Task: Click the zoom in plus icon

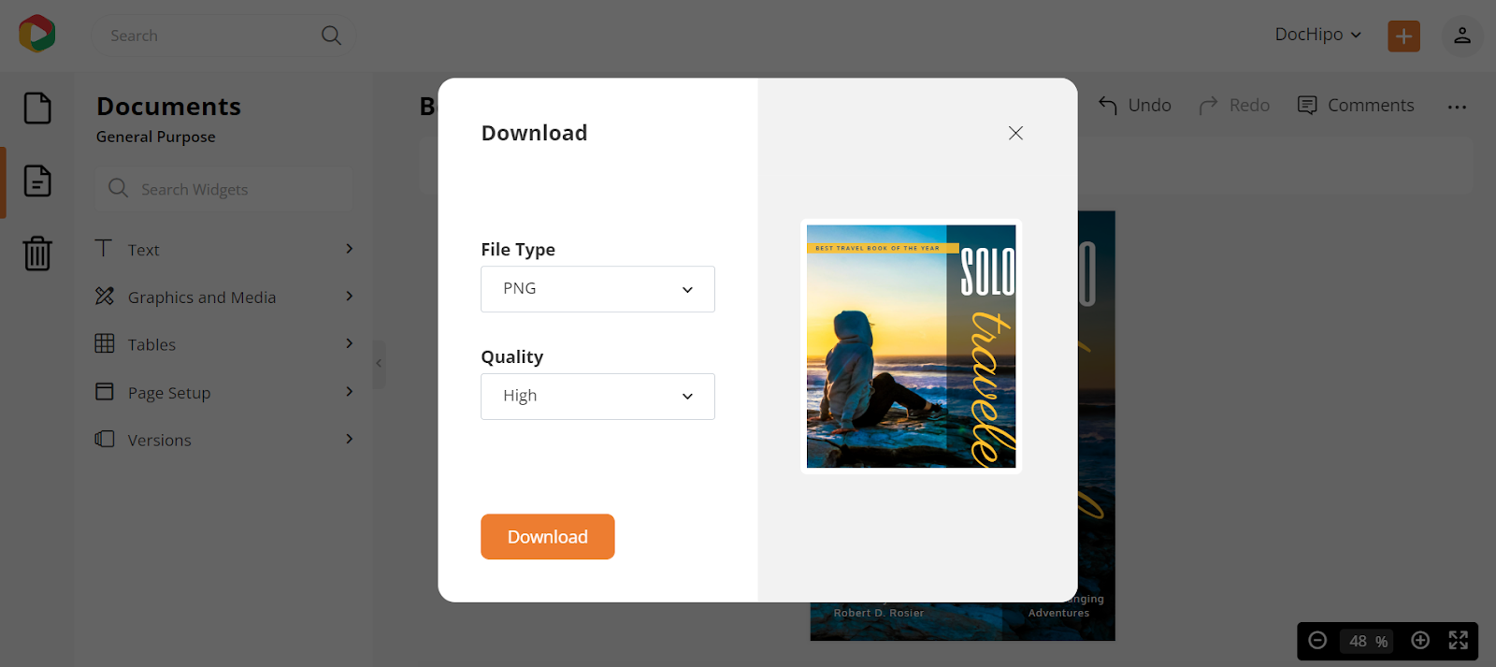Action: (1420, 641)
